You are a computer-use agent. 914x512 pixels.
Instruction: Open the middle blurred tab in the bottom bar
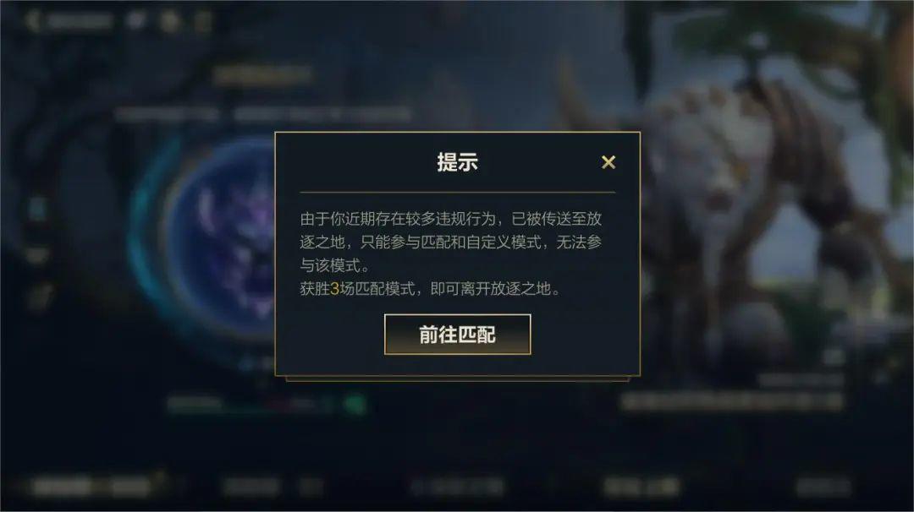(x=456, y=487)
